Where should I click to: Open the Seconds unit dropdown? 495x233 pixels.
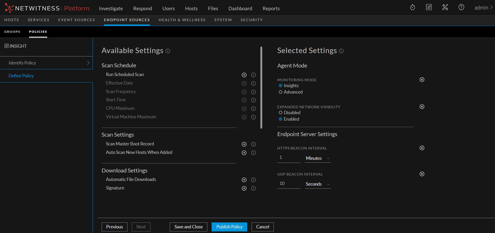click(x=317, y=184)
